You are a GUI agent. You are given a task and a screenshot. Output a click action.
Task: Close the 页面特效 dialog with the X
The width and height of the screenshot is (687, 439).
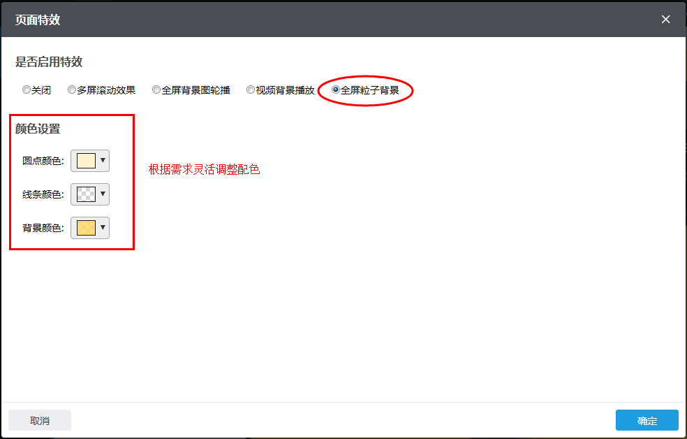665,19
